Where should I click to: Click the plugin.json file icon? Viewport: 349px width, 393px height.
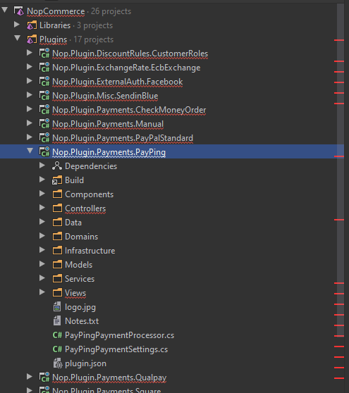point(57,363)
